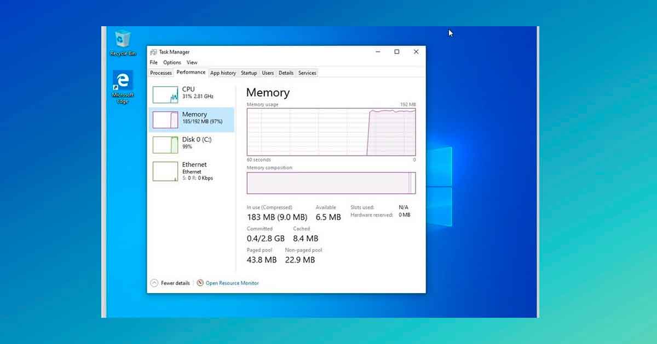Collapse view with Fewer details chevron
The width and height of the screenshot is (657, 344).
154,283
